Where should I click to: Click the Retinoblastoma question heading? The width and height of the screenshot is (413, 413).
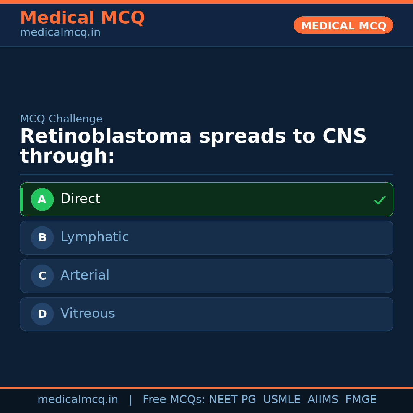pyautogui.click(x=193, y=146)
